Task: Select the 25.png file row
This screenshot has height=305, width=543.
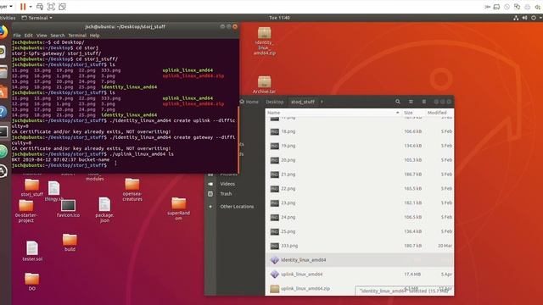Action: point(360,231)
